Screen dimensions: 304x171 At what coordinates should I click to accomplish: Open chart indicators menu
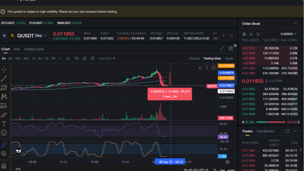tap(69, 58)
